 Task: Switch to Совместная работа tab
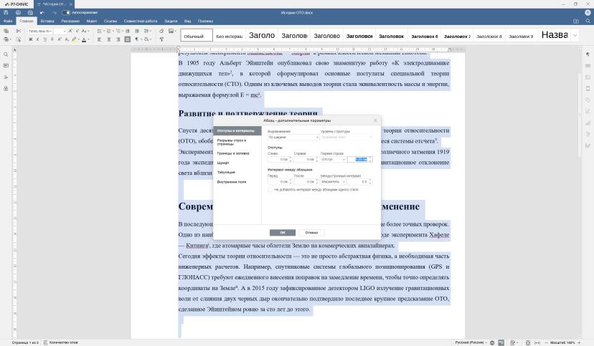[x=141, y=21]
